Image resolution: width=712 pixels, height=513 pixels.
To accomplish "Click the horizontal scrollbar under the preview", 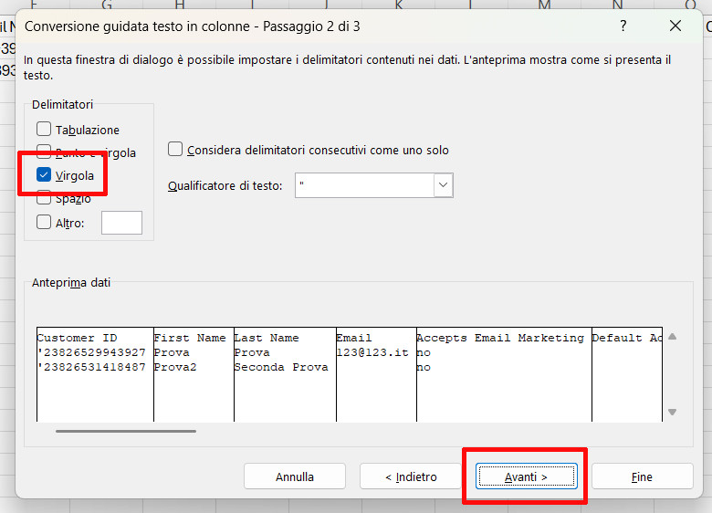I will pyautogui.click(x=126, y=431).
